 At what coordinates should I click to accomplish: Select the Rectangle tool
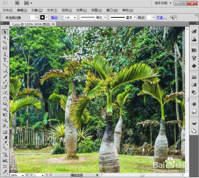click(5, 71)
